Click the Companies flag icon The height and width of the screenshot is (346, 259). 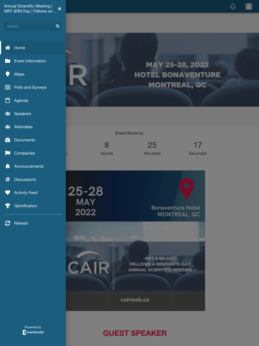point(8,153)
